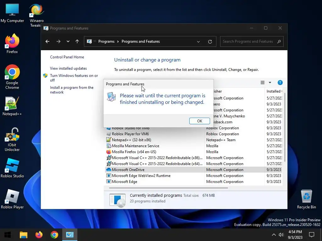Viewport: 322px width, 241px height.
Task: Refresh the Programs and Features list
Action: click(210, 42)
